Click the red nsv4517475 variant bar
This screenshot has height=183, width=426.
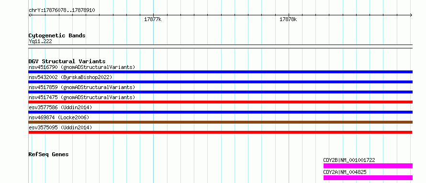click(220, 102)
